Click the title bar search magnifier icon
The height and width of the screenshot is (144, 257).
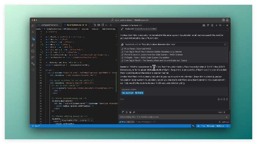point(112,20)
